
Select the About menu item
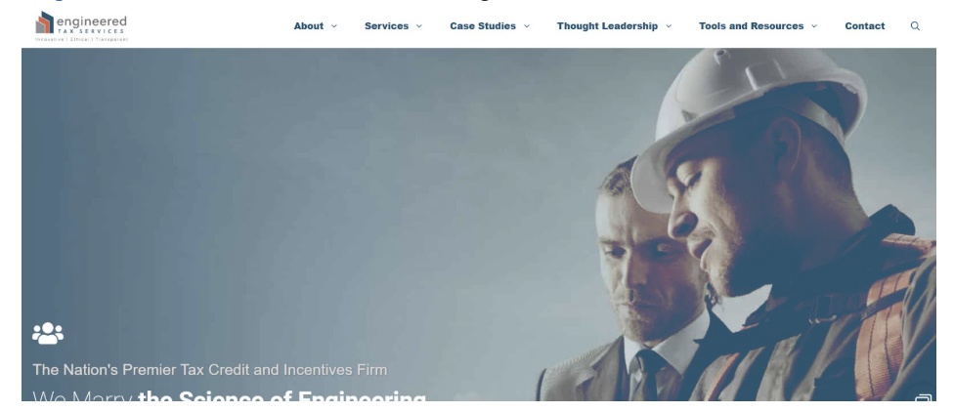[x=309, y=26]
